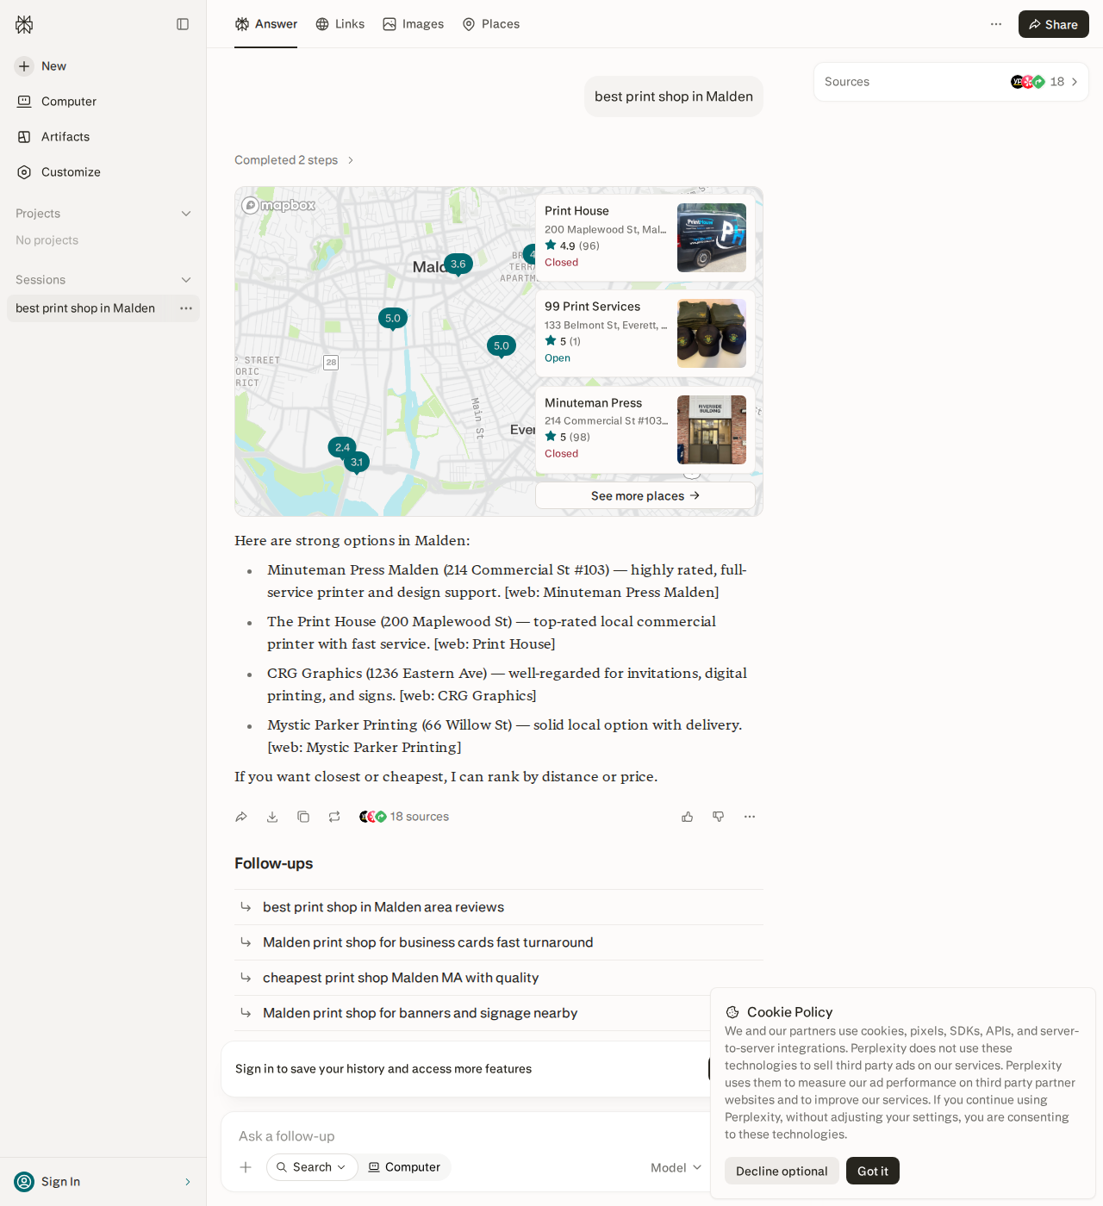Click Got it on cookie policy
This screenshot has height=1206, width=1103.
point(873,1171)
